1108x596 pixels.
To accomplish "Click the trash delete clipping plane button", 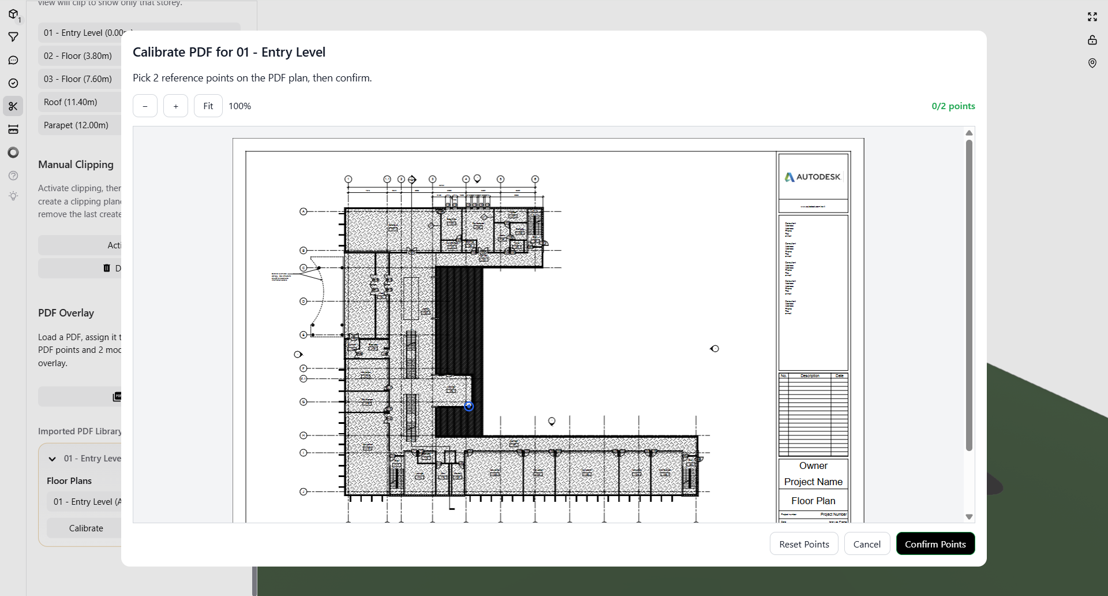I will 107,268.
